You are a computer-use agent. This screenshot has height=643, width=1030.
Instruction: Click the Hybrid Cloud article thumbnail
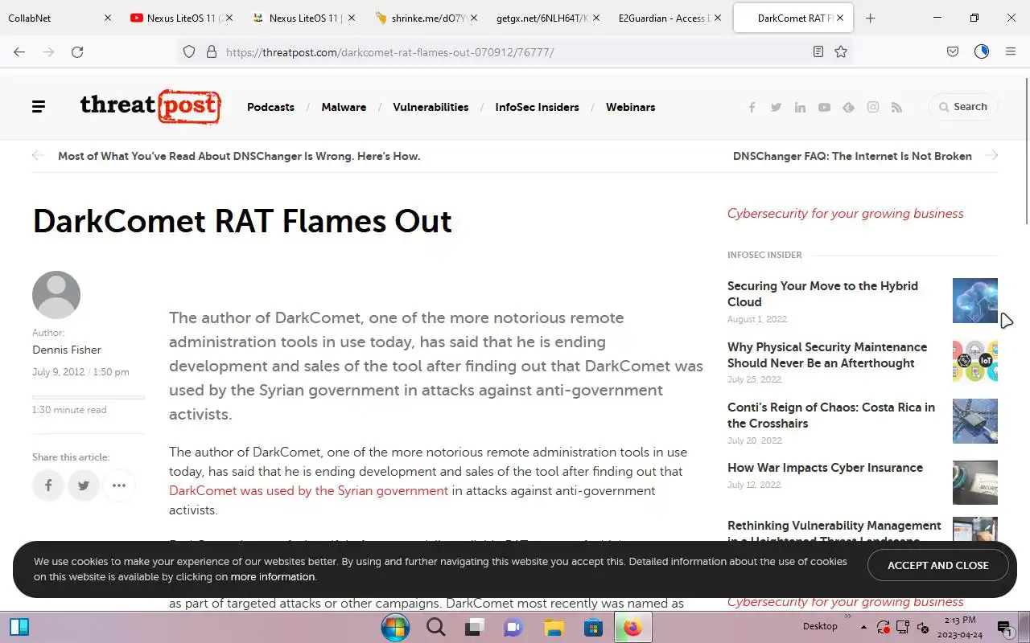pyautogui.click(x=975, y=301)
